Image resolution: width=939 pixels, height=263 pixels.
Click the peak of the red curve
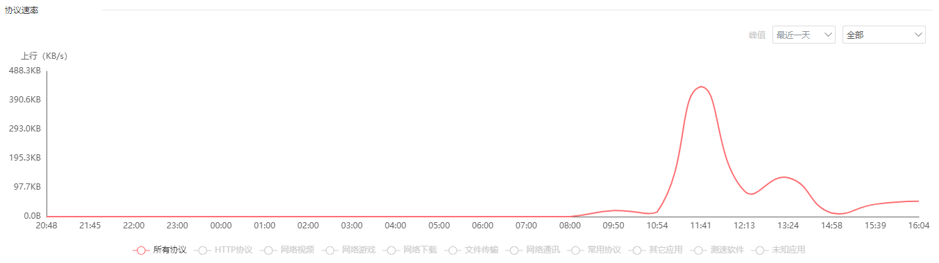tap(701, 87)
